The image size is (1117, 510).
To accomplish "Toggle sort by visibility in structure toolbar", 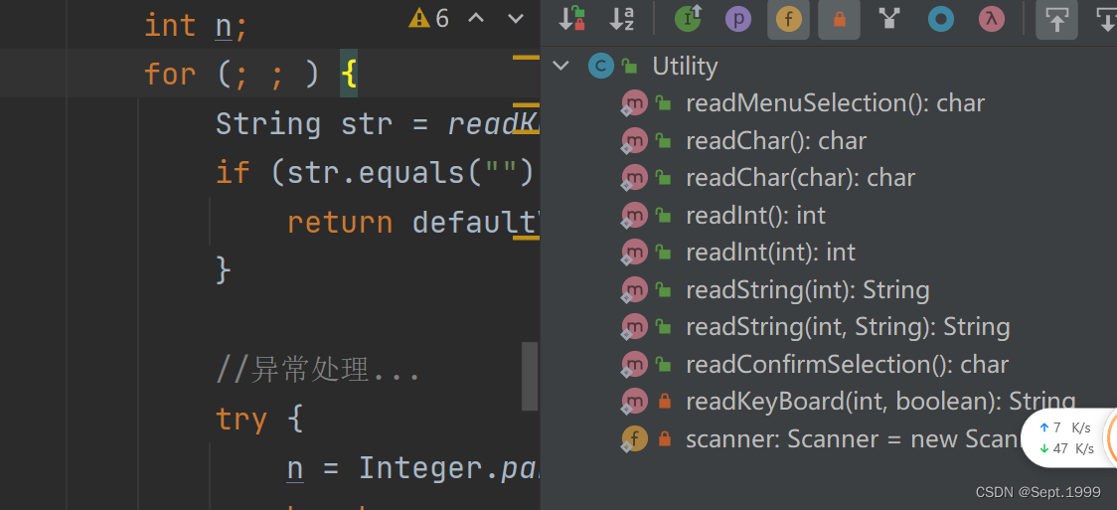I will [571, 19].
